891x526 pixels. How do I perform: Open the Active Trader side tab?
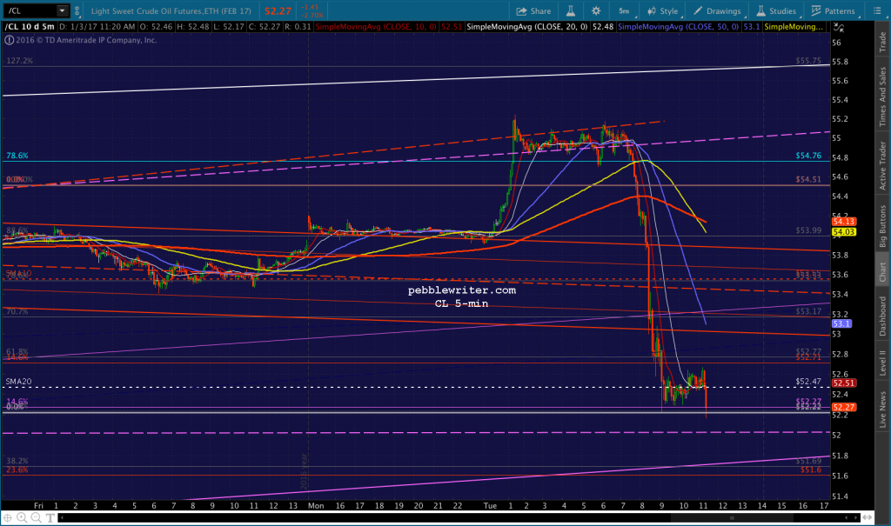882,165
